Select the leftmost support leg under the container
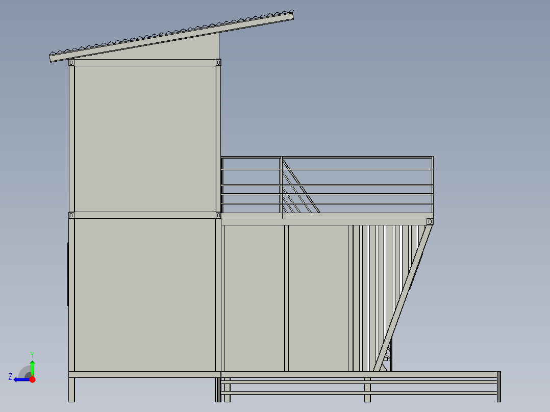The width and height of the screenshot is (550, 412). (x=71, y=390)
